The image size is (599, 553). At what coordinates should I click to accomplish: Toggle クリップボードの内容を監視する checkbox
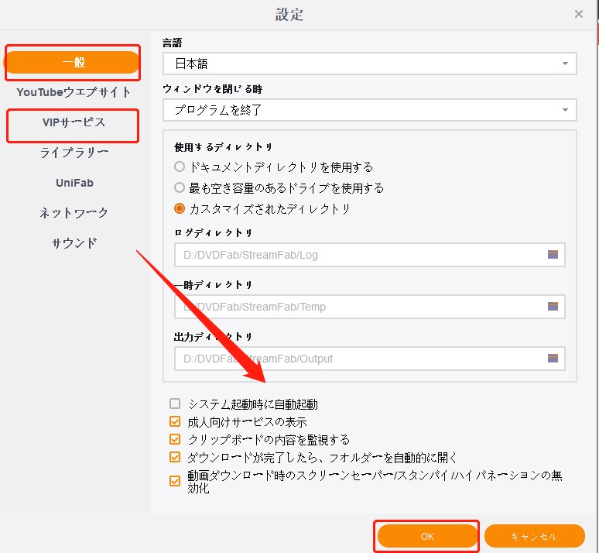pyautogui.click(x=175, y=439)
